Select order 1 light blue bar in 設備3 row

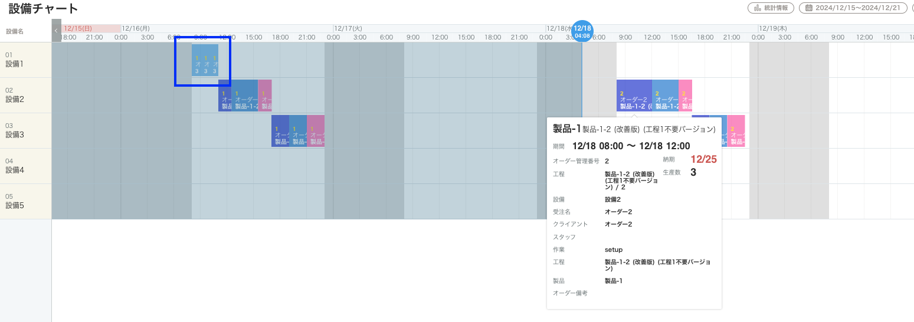pos(298,131)
